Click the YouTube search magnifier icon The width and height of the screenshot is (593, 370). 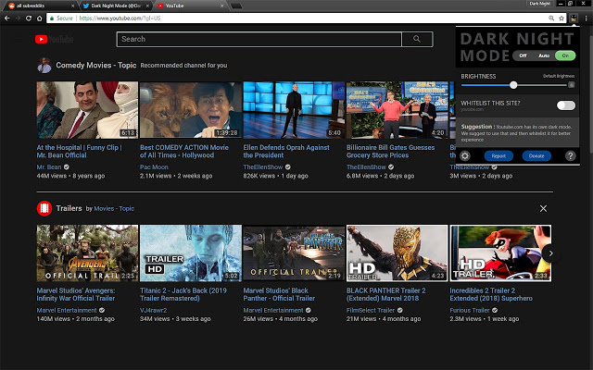[417, 39]
